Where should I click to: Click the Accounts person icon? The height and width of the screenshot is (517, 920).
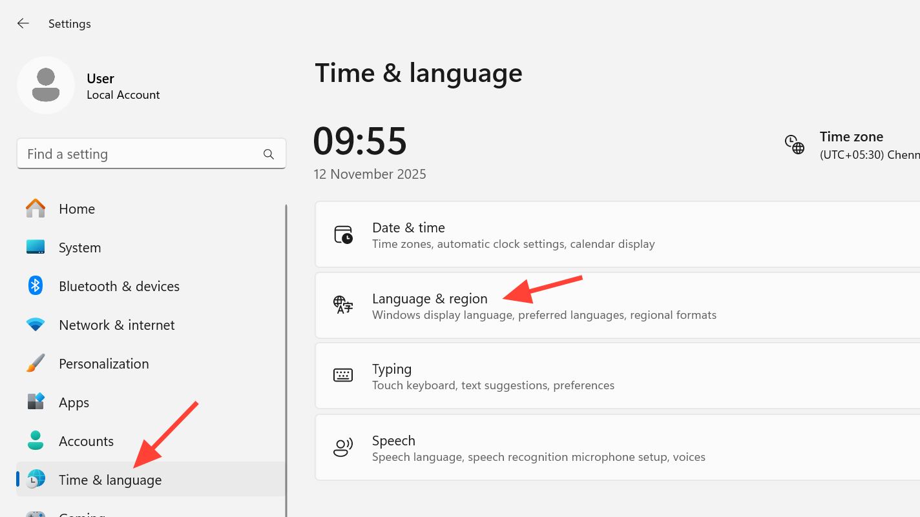[x=36, y=440]
